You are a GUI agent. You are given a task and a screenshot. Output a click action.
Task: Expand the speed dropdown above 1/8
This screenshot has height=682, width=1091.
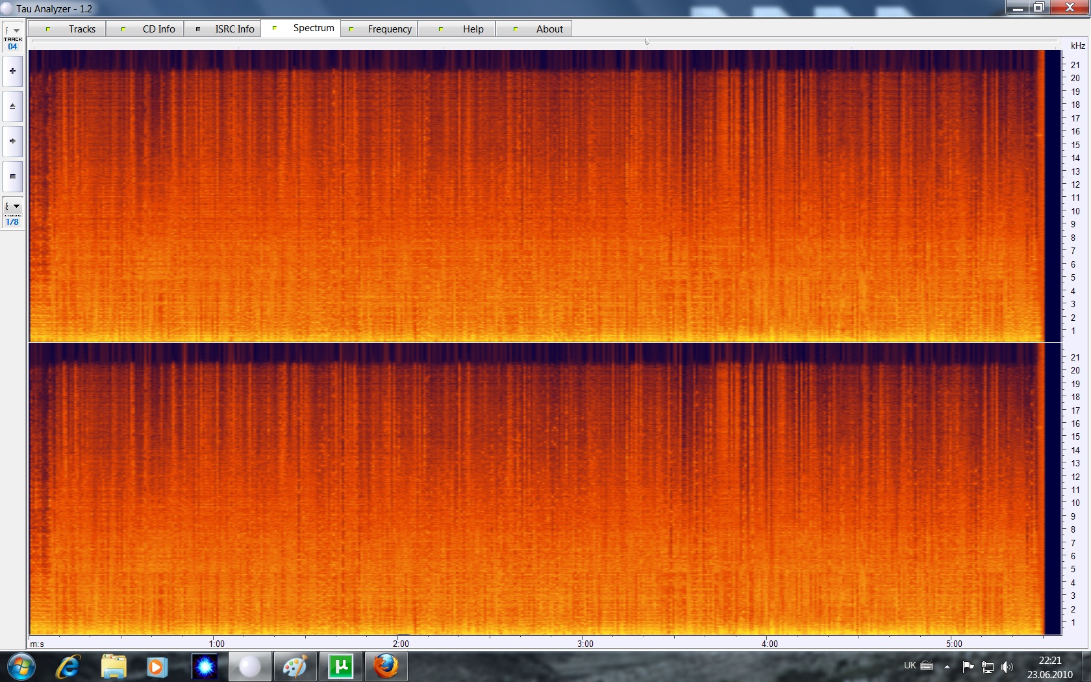(x=12, y=206)
